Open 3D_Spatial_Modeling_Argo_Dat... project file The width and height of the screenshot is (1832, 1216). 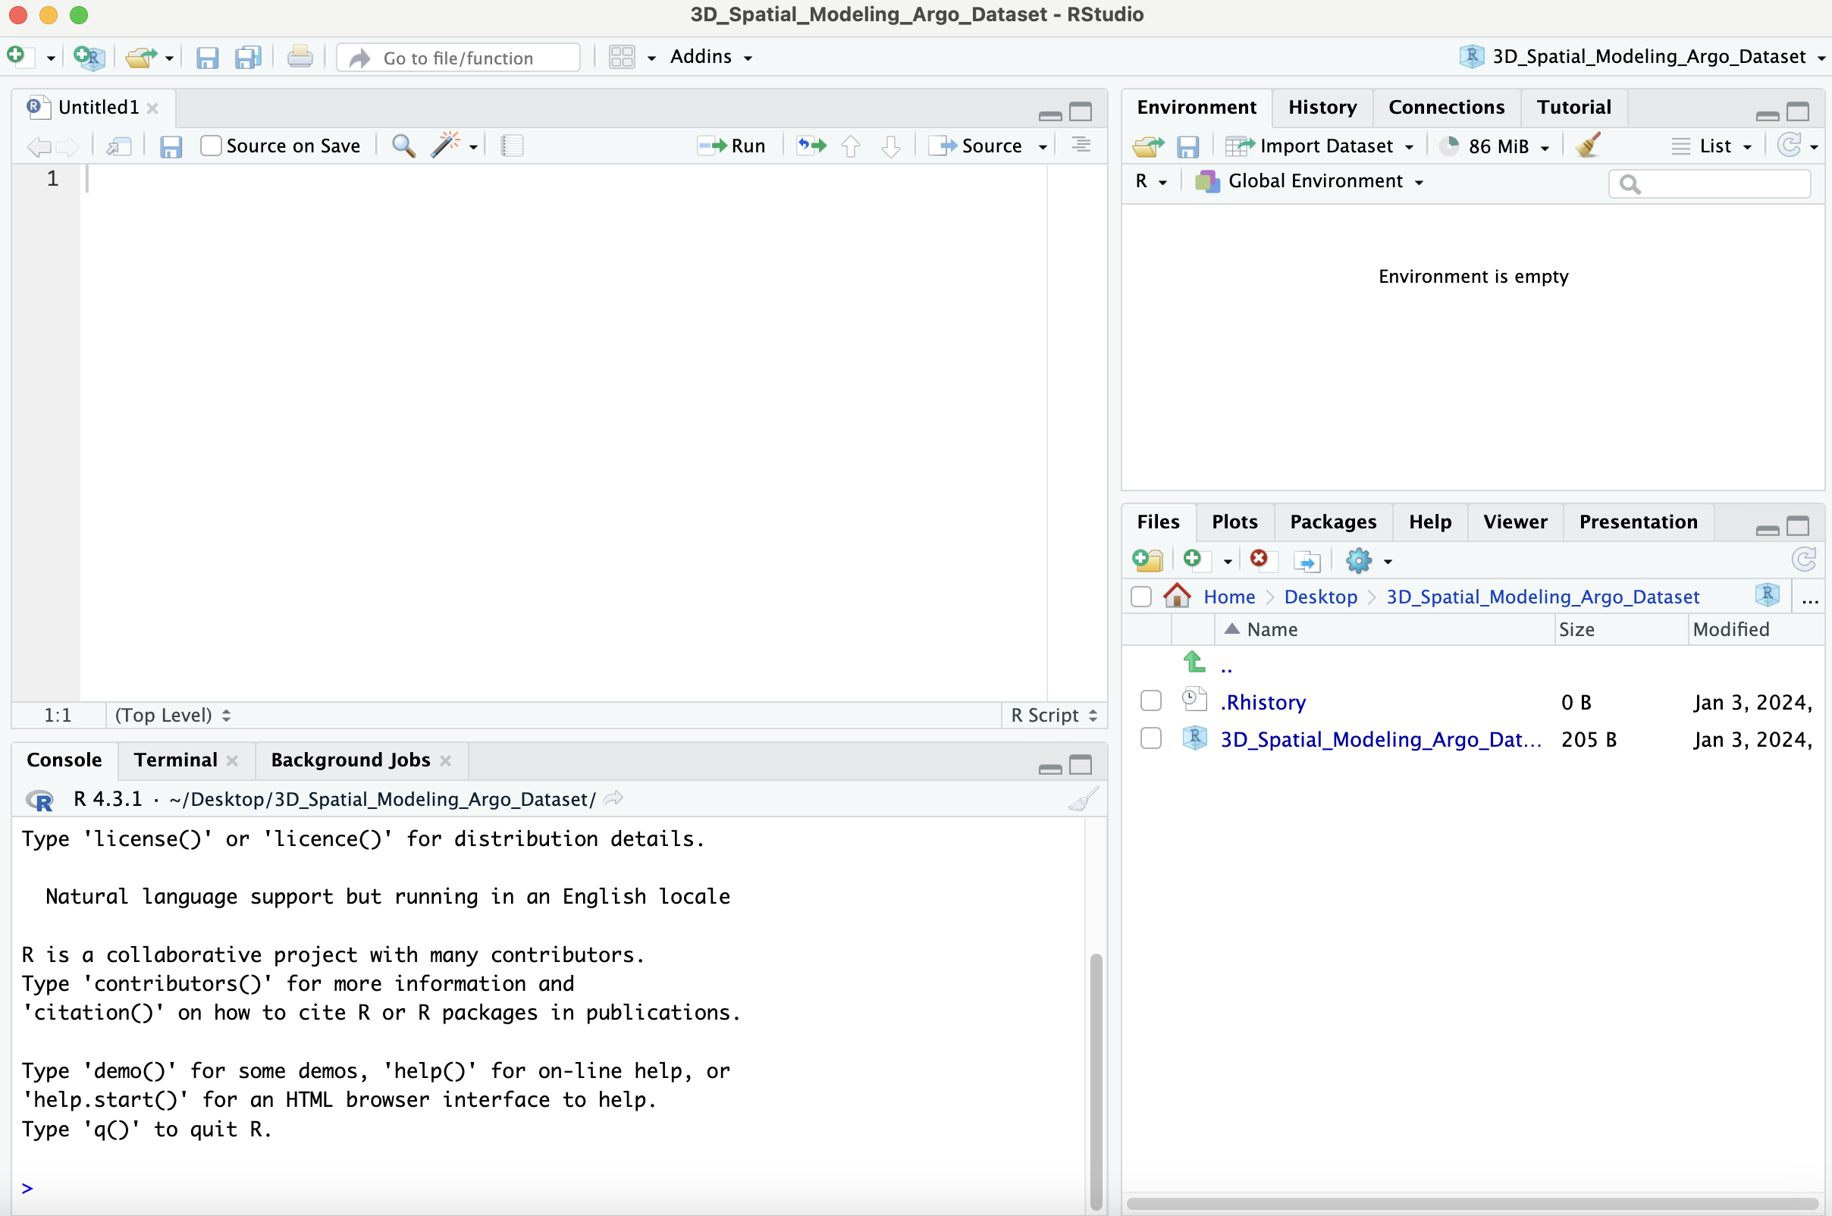[x=1381, y=739]
